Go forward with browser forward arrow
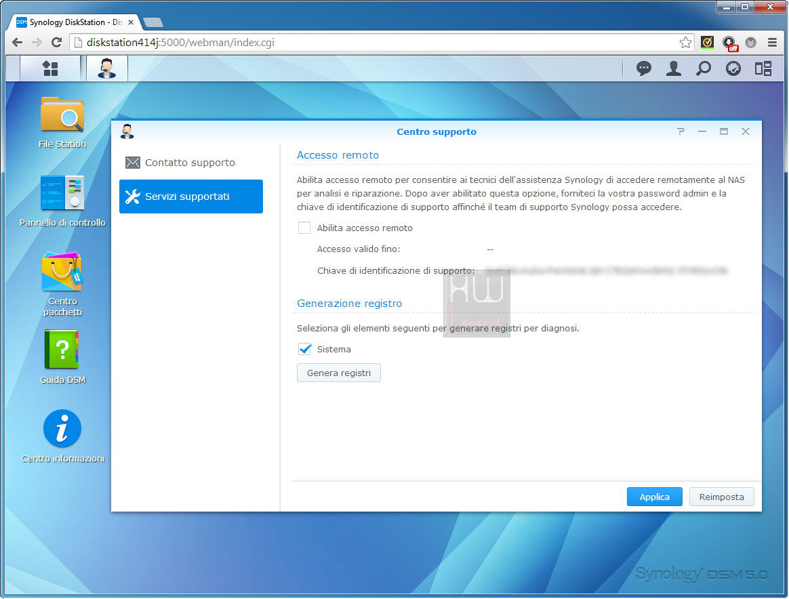This screenshot has width=789, height=599. tap(37, 42)
